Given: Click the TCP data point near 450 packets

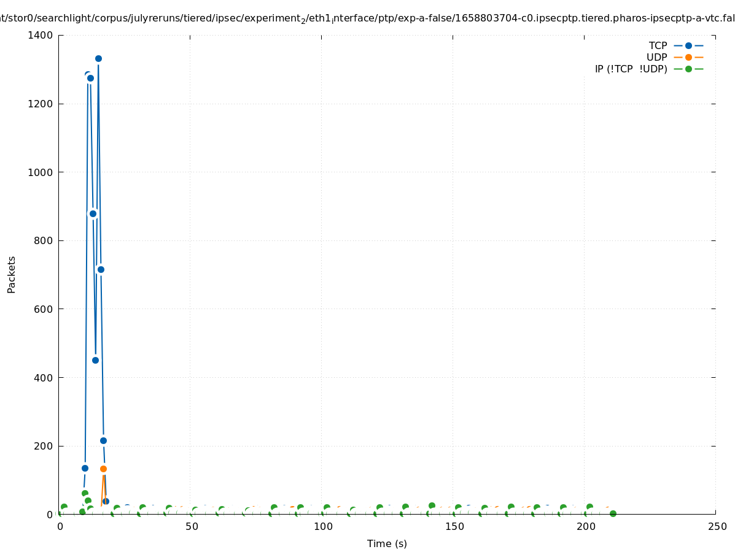Looking at the screenshot, I should coord(95,360).
